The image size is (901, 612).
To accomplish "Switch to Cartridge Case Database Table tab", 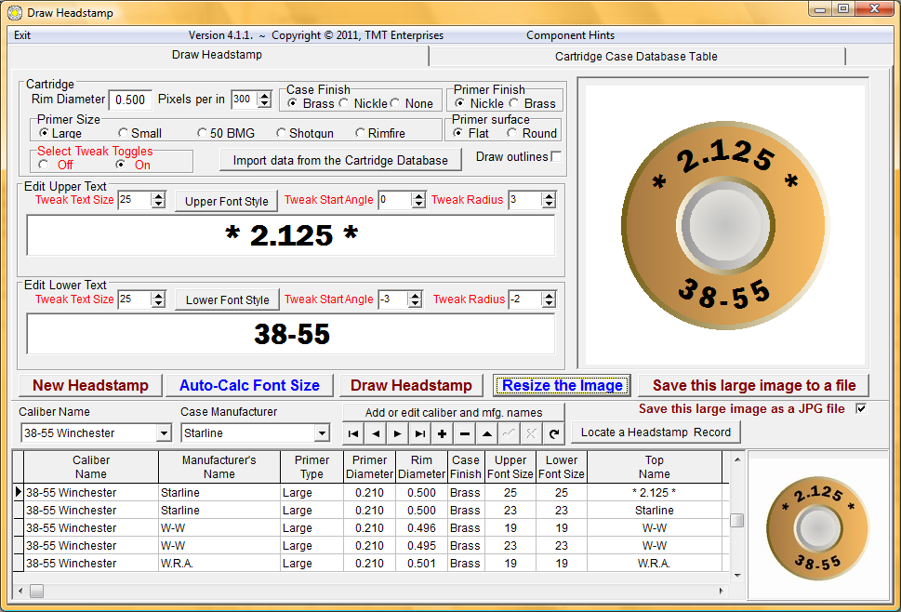I will [x=636, y=57].
